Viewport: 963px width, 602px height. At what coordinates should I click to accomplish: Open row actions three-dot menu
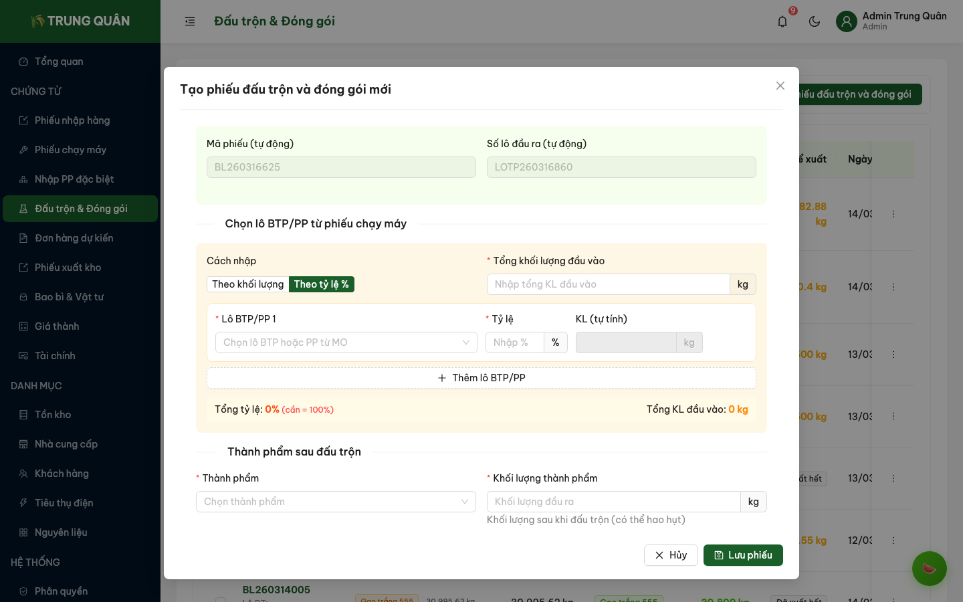coord(893,214)
